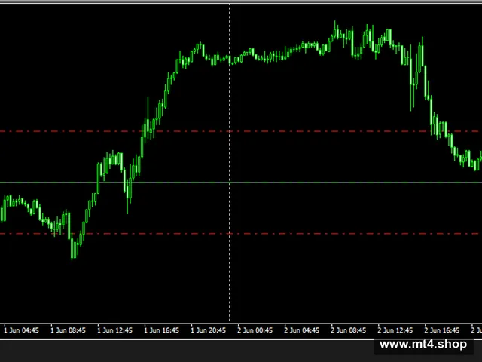Viewport: 482px width, 362px height.
Task: Select the lower red dash-dot horizontal line
Action: point(241,234)
